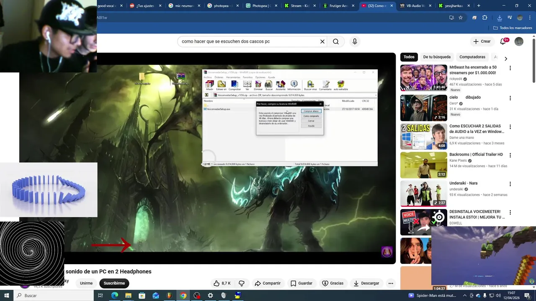Click the Unirme button
Viewport: 536px width, 301px height.
tap(86, 283)
